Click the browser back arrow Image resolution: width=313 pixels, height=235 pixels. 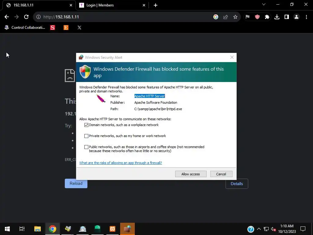7,17
